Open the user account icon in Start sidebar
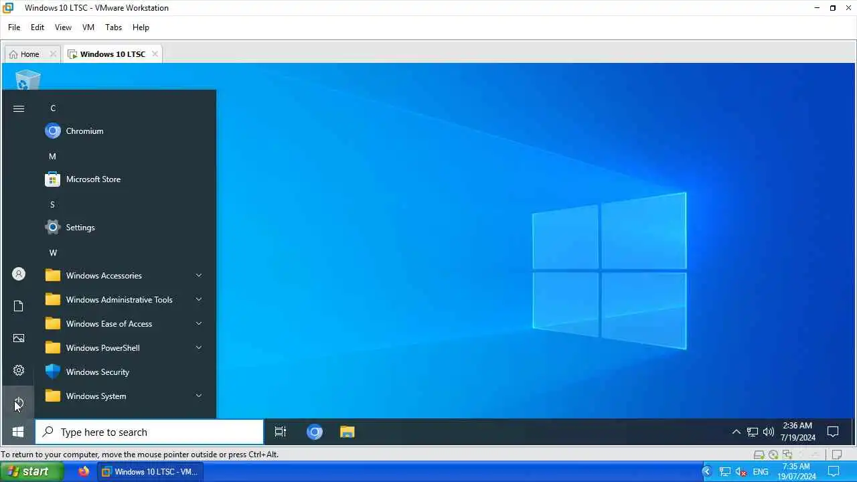The width and height of the screenshot is (857, 482). (x=19, y=274)
